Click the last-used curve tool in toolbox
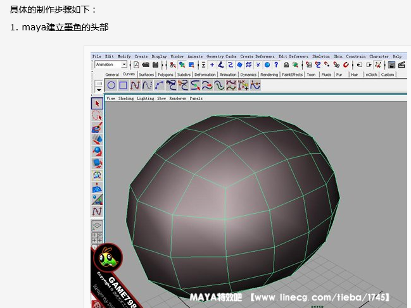Viewport: 411px width, 308px height. pyautogui.click(x=98, y=211)
